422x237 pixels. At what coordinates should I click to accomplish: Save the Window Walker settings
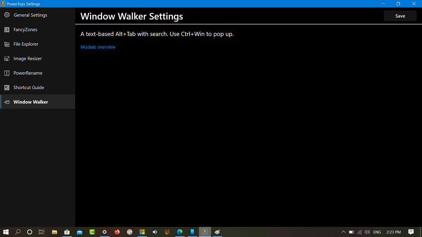coord(400,16)
